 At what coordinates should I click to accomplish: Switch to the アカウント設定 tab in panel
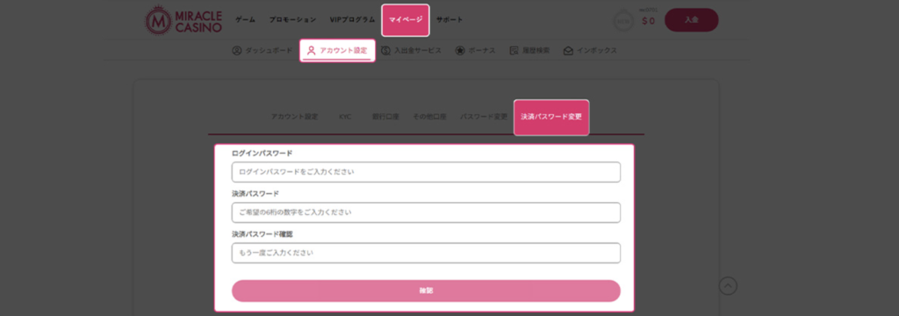[x=294, y=117]
